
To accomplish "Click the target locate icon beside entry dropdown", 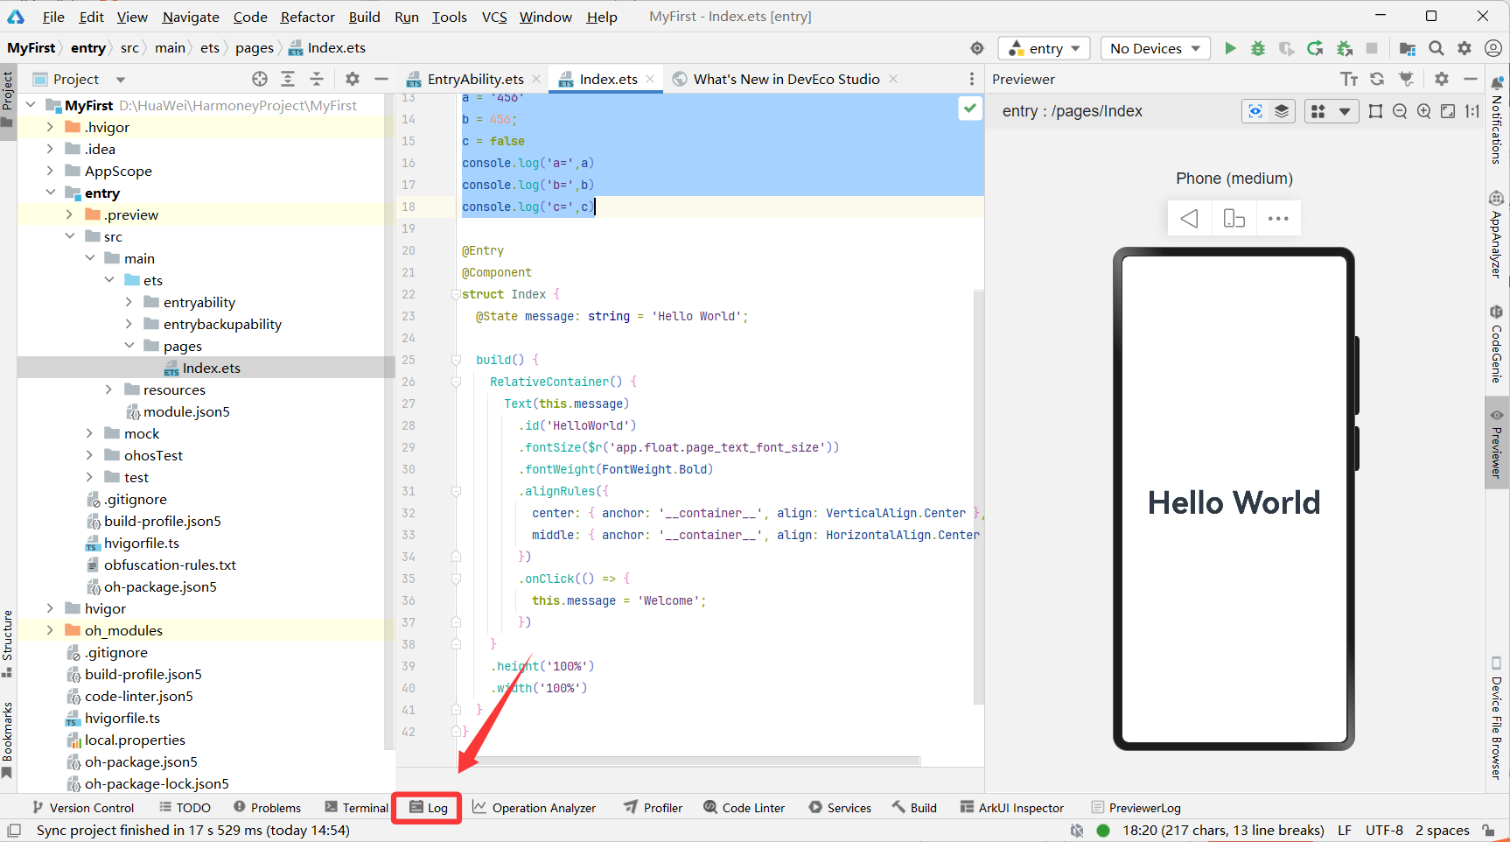I will click(x=977, y=48).
